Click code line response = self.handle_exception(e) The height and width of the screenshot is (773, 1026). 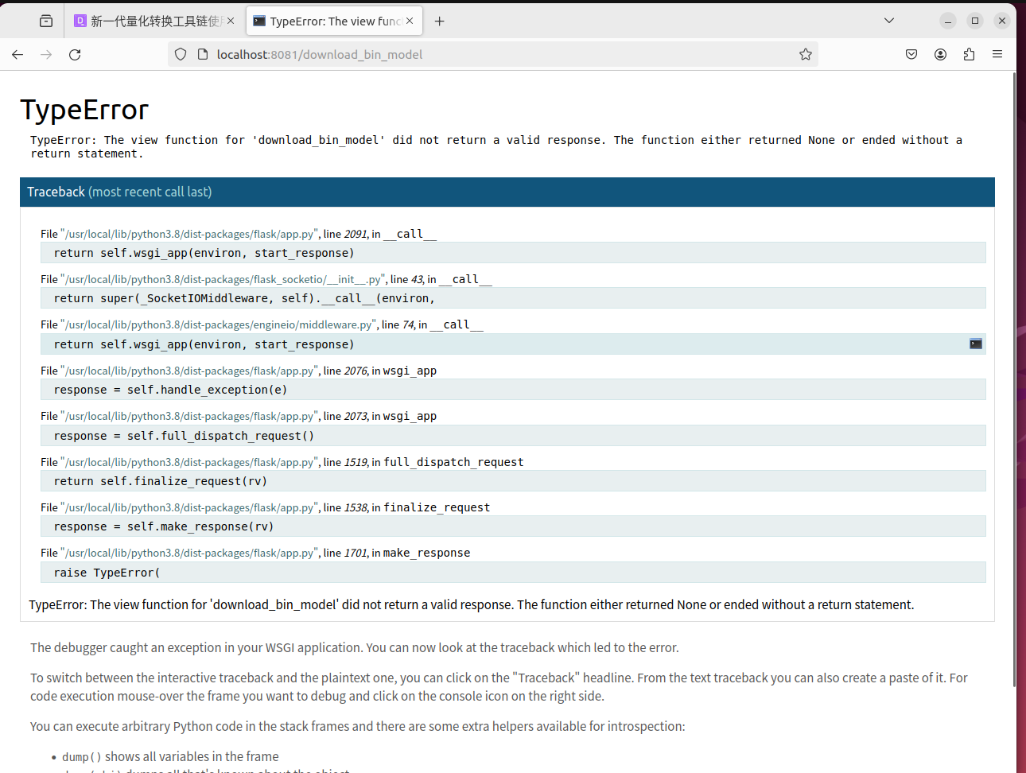click(x=513, y=390)
